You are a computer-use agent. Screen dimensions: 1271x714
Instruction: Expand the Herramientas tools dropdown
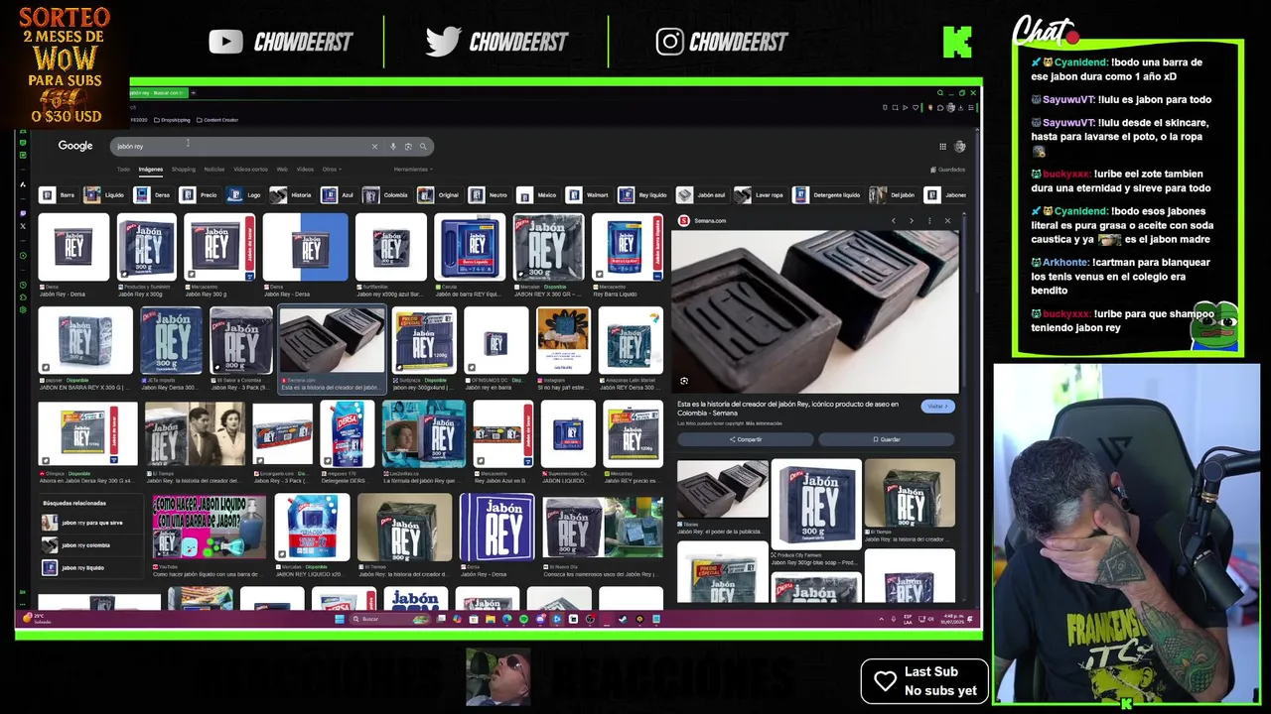tap(412, 170)
